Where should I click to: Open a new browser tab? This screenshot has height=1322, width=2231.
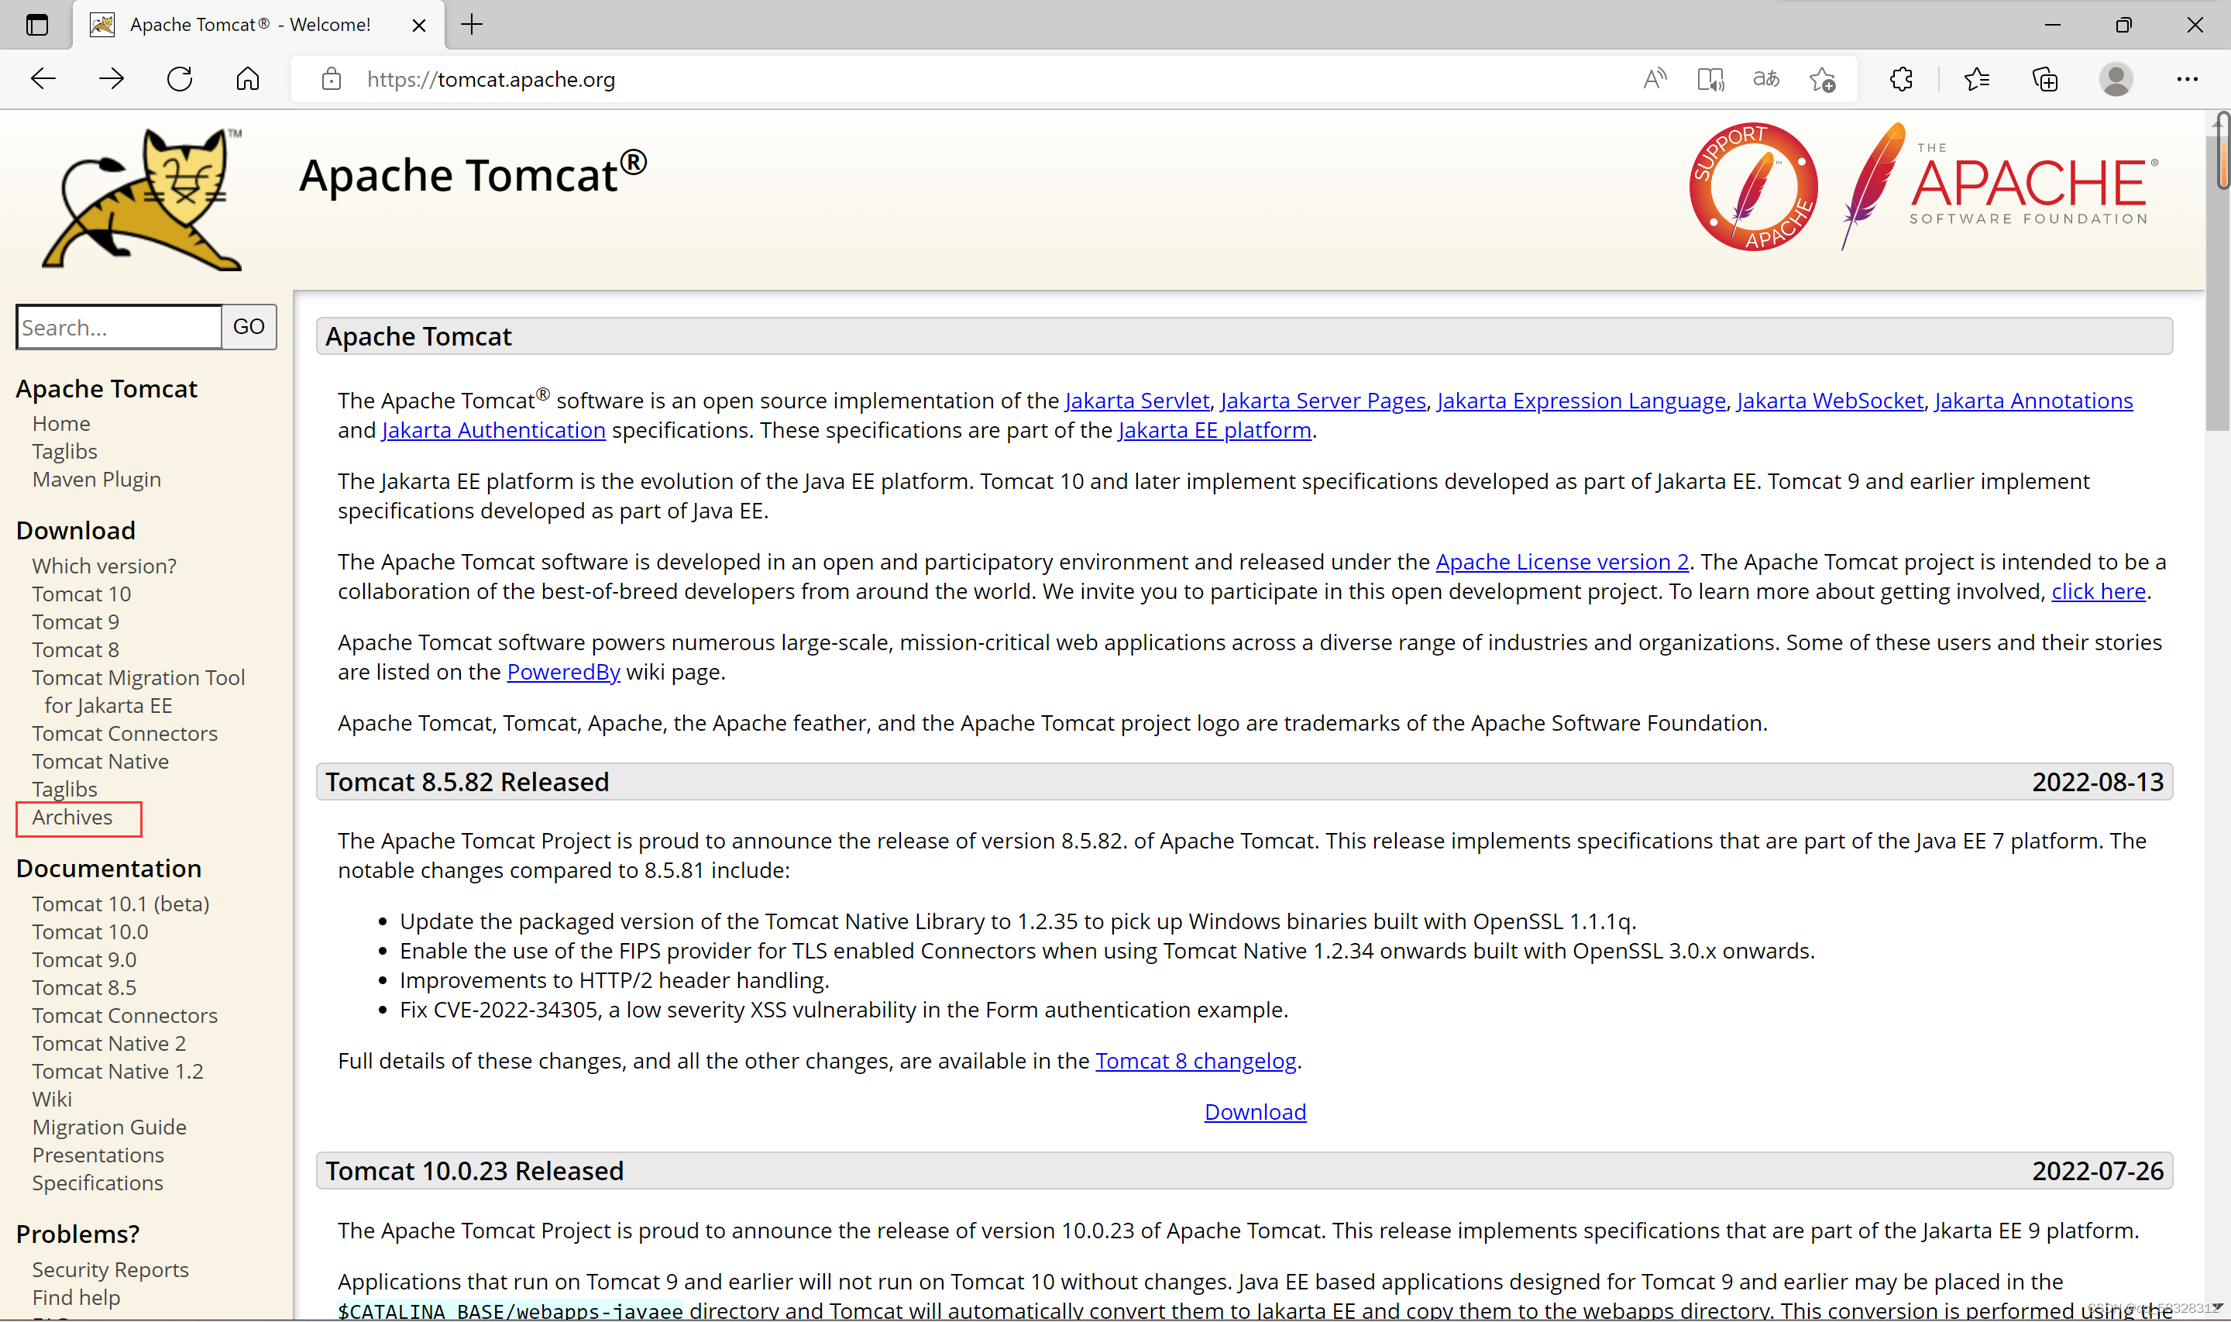[472, 25]
